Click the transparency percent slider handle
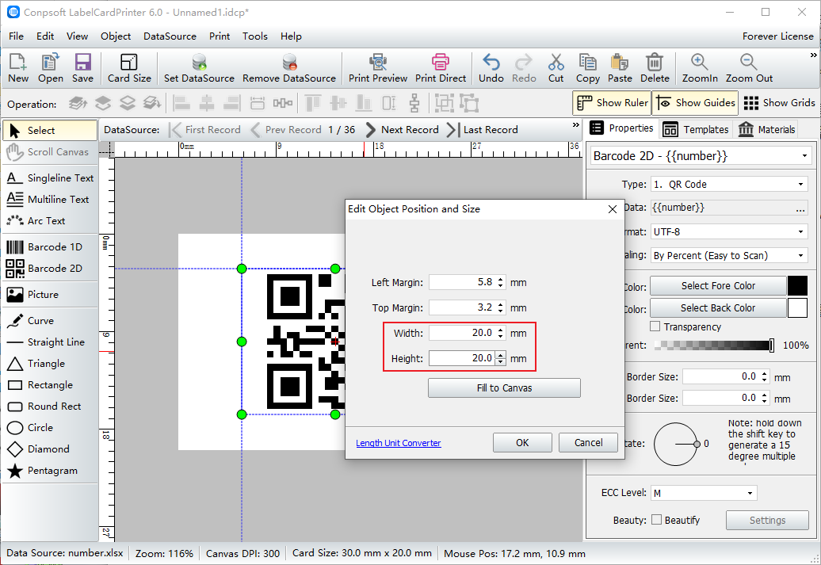 click(x=771, y=345)
